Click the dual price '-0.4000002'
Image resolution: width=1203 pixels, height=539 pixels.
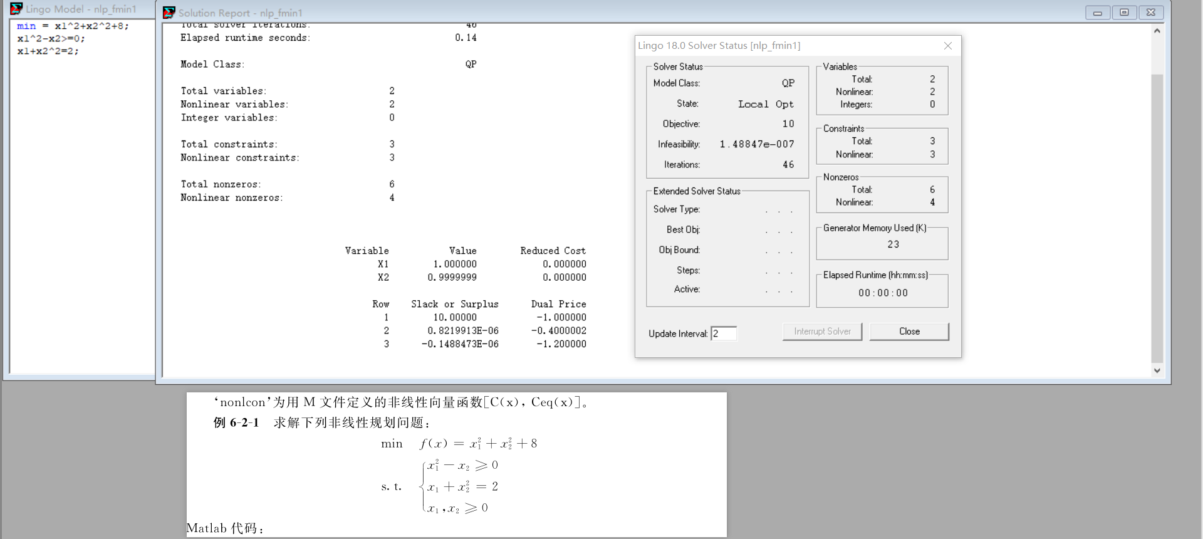[558, 330]
